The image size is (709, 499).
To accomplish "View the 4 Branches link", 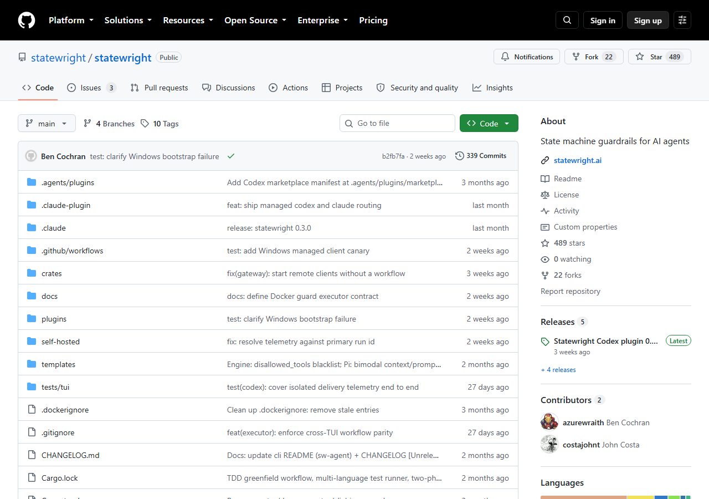I will coord(109,124).
